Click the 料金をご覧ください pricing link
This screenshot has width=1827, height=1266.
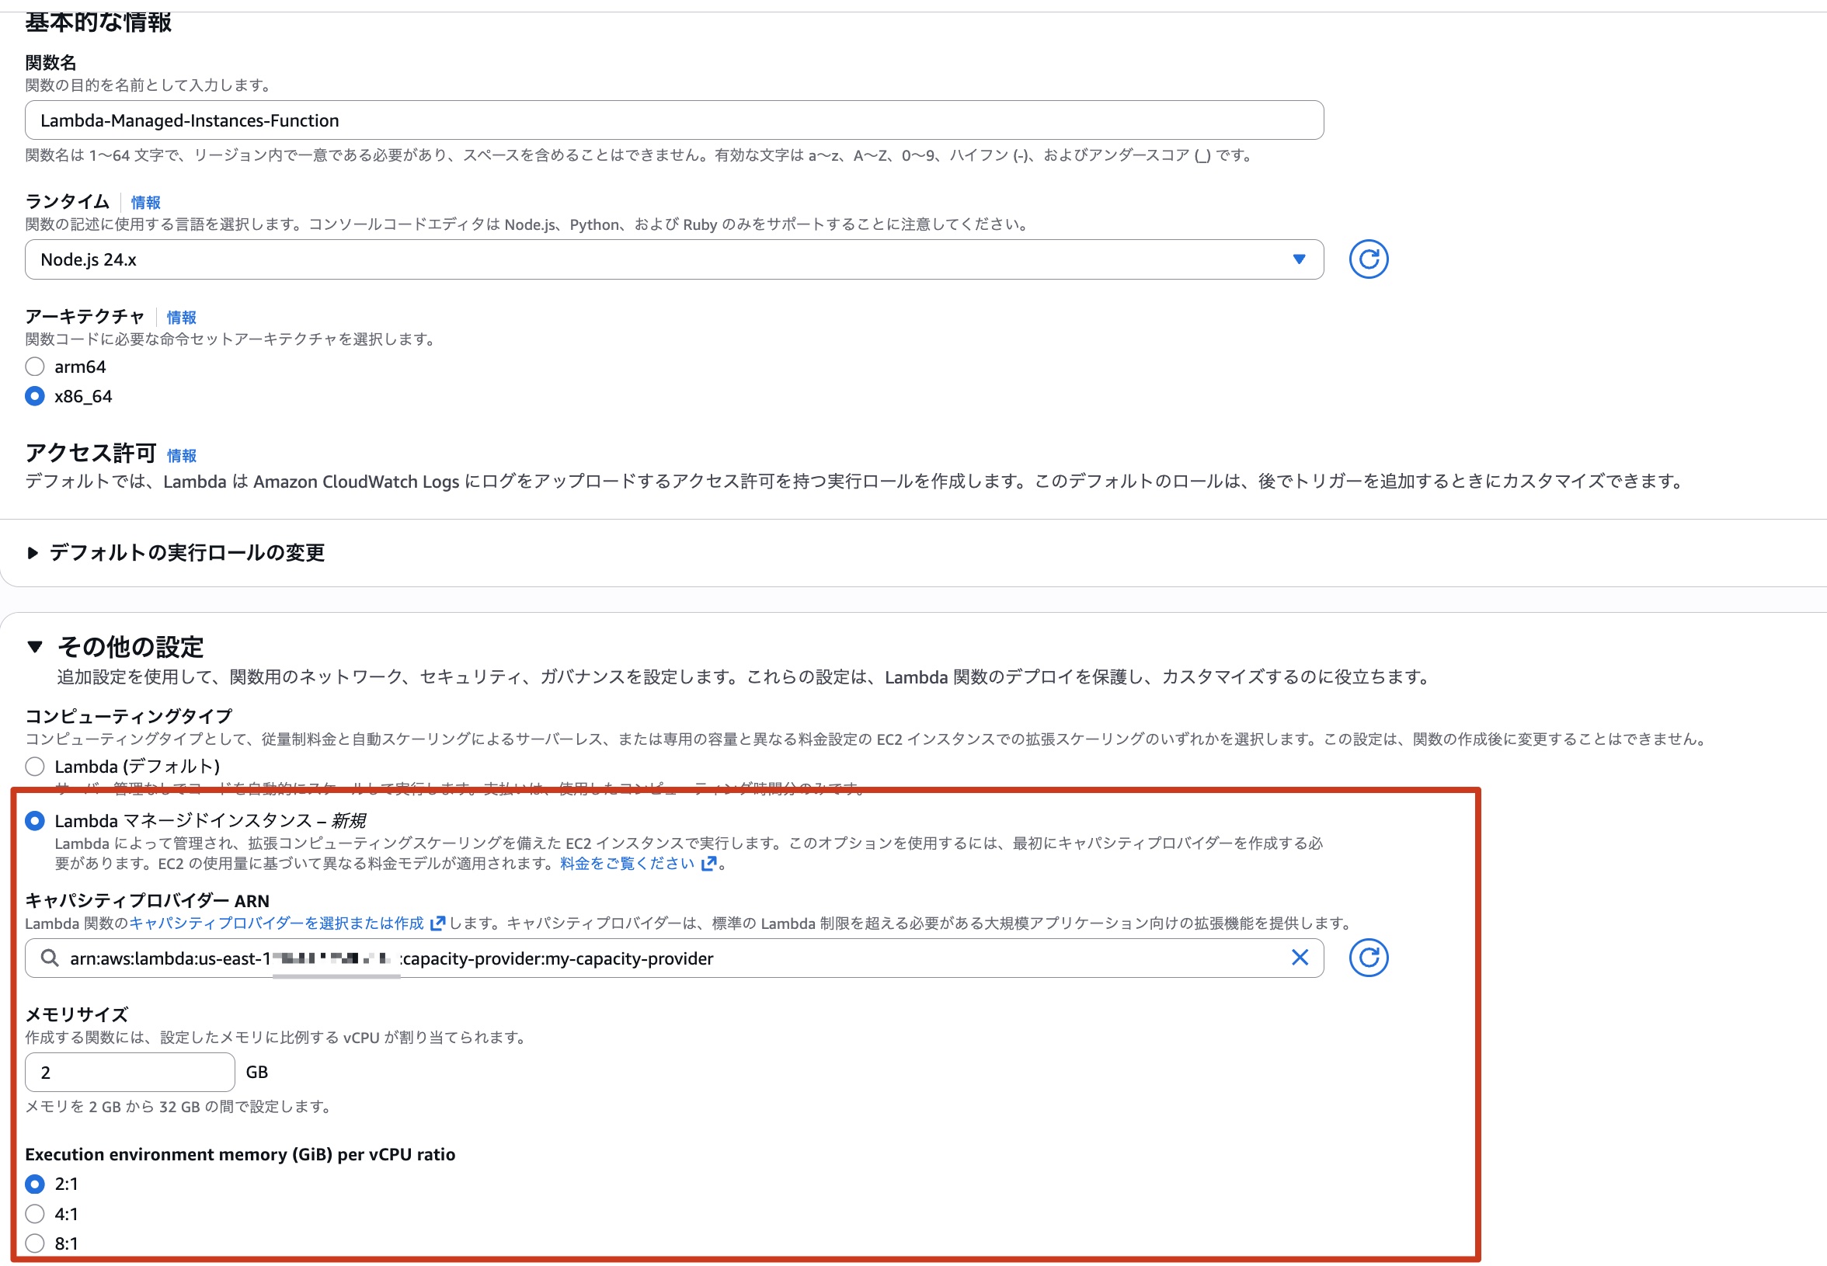pos(627,864)
